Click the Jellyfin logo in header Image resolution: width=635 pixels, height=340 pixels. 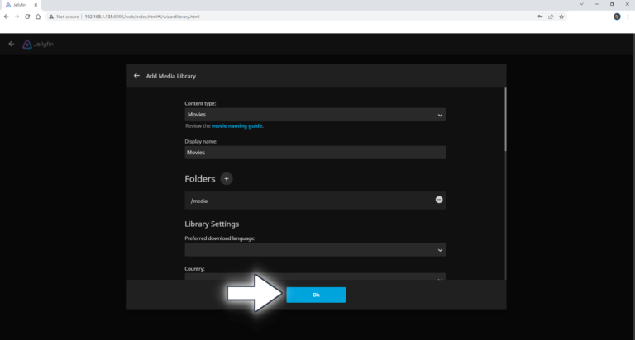pyautogui.click(x=38, y=44)
